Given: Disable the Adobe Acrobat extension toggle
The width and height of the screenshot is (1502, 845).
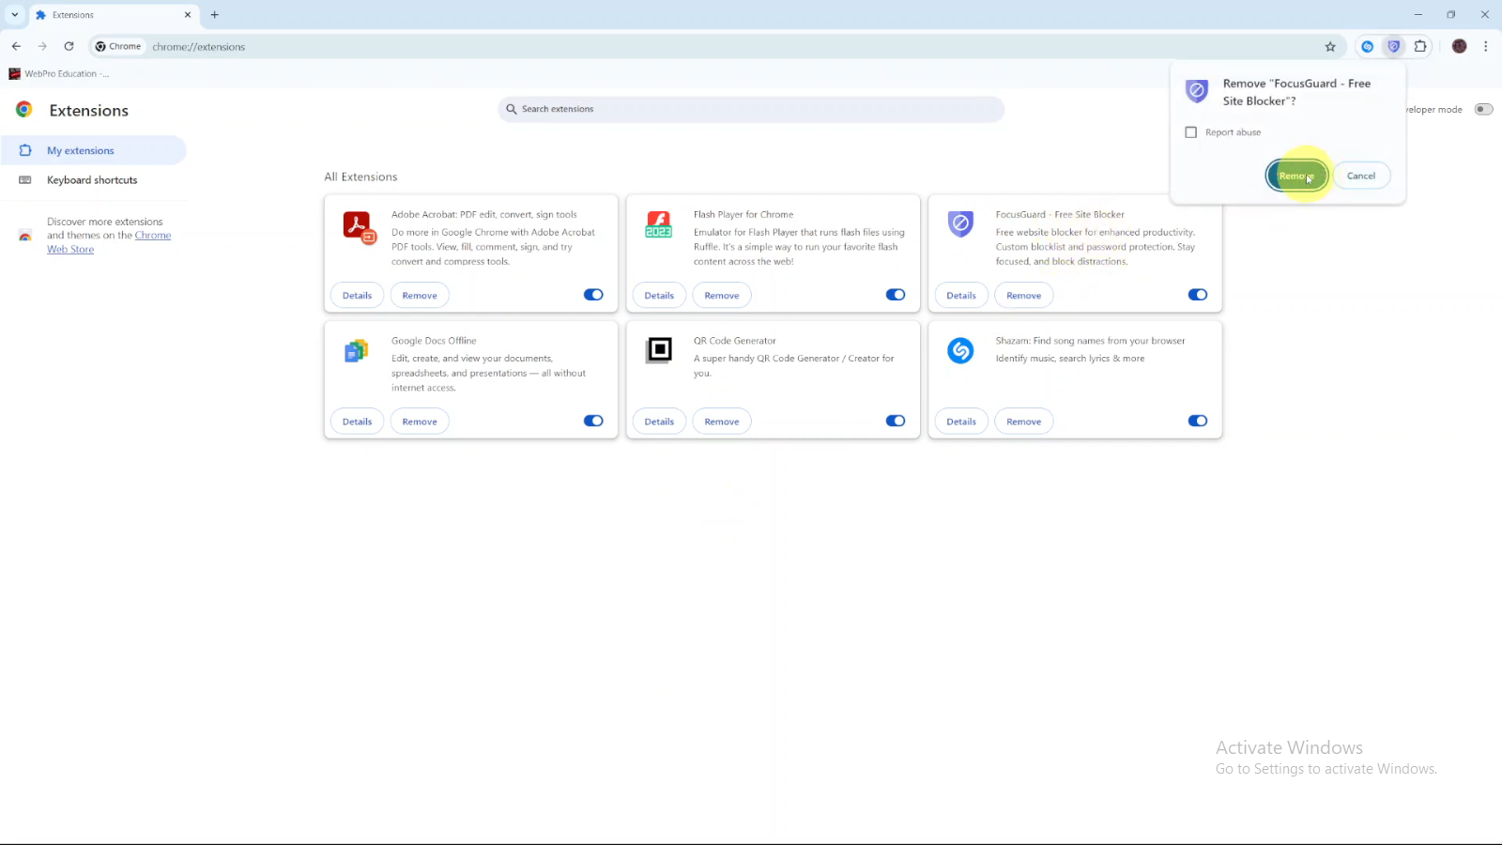Looking at the screenshot, I should pyautogui.click(x=593, y=295).
